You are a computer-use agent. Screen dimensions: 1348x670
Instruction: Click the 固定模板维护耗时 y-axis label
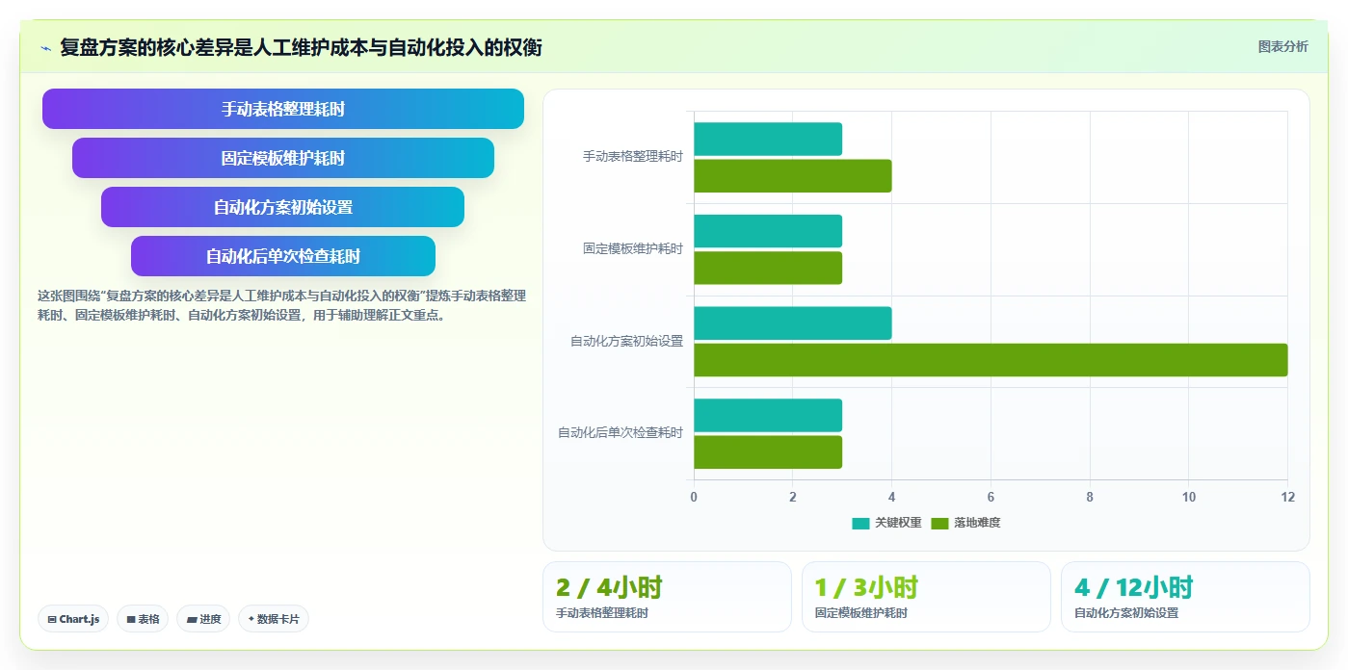632,248
